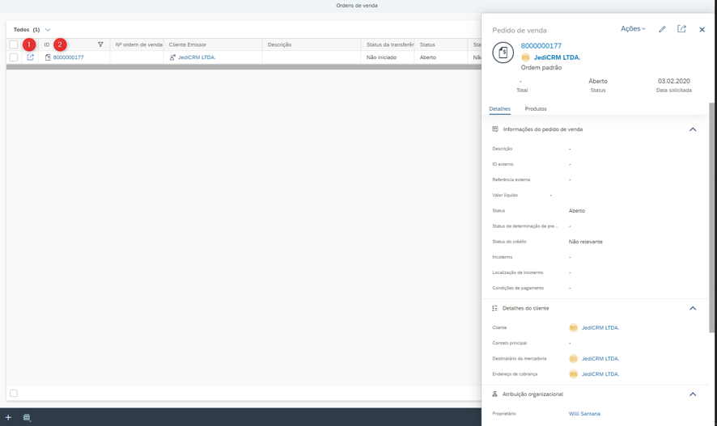Click the date 03.02.2020 in the panel
The width and height of the screenshot is (717, 426).
(673, 82)
